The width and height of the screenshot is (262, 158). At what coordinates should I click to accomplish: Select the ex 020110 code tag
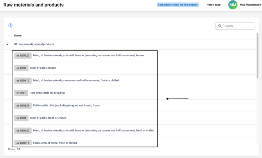23,81
